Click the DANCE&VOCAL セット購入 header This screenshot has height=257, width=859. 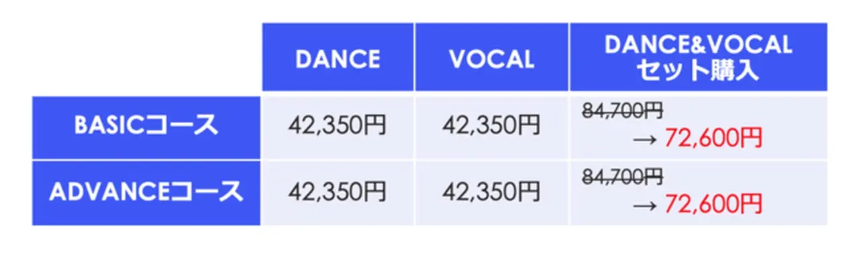point(698,58)
